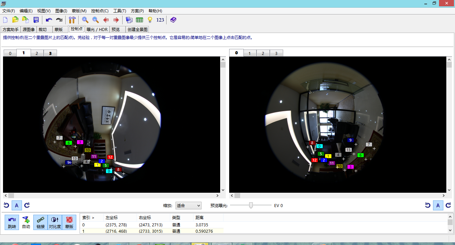Switch to the 创建全景图 tab
The height and width of the screenshot is (245, 455).
137,30
